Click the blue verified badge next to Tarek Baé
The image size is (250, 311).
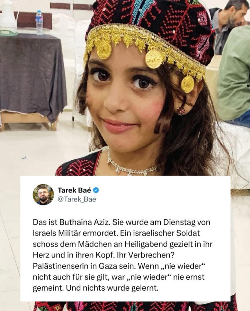tap(96, 190)
